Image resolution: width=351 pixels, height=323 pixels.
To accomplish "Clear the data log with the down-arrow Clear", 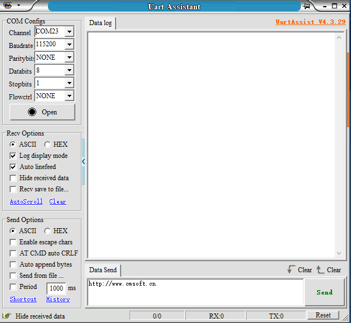I will pyautogui.click(x=300, y=270).
